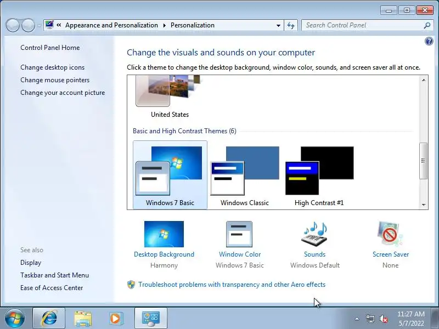Click the Control Panel icon in address bar

49,25
